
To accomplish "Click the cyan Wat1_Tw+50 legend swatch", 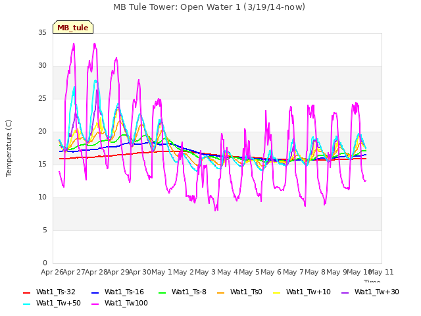I will pyautogui.click(x=26, y=304).
